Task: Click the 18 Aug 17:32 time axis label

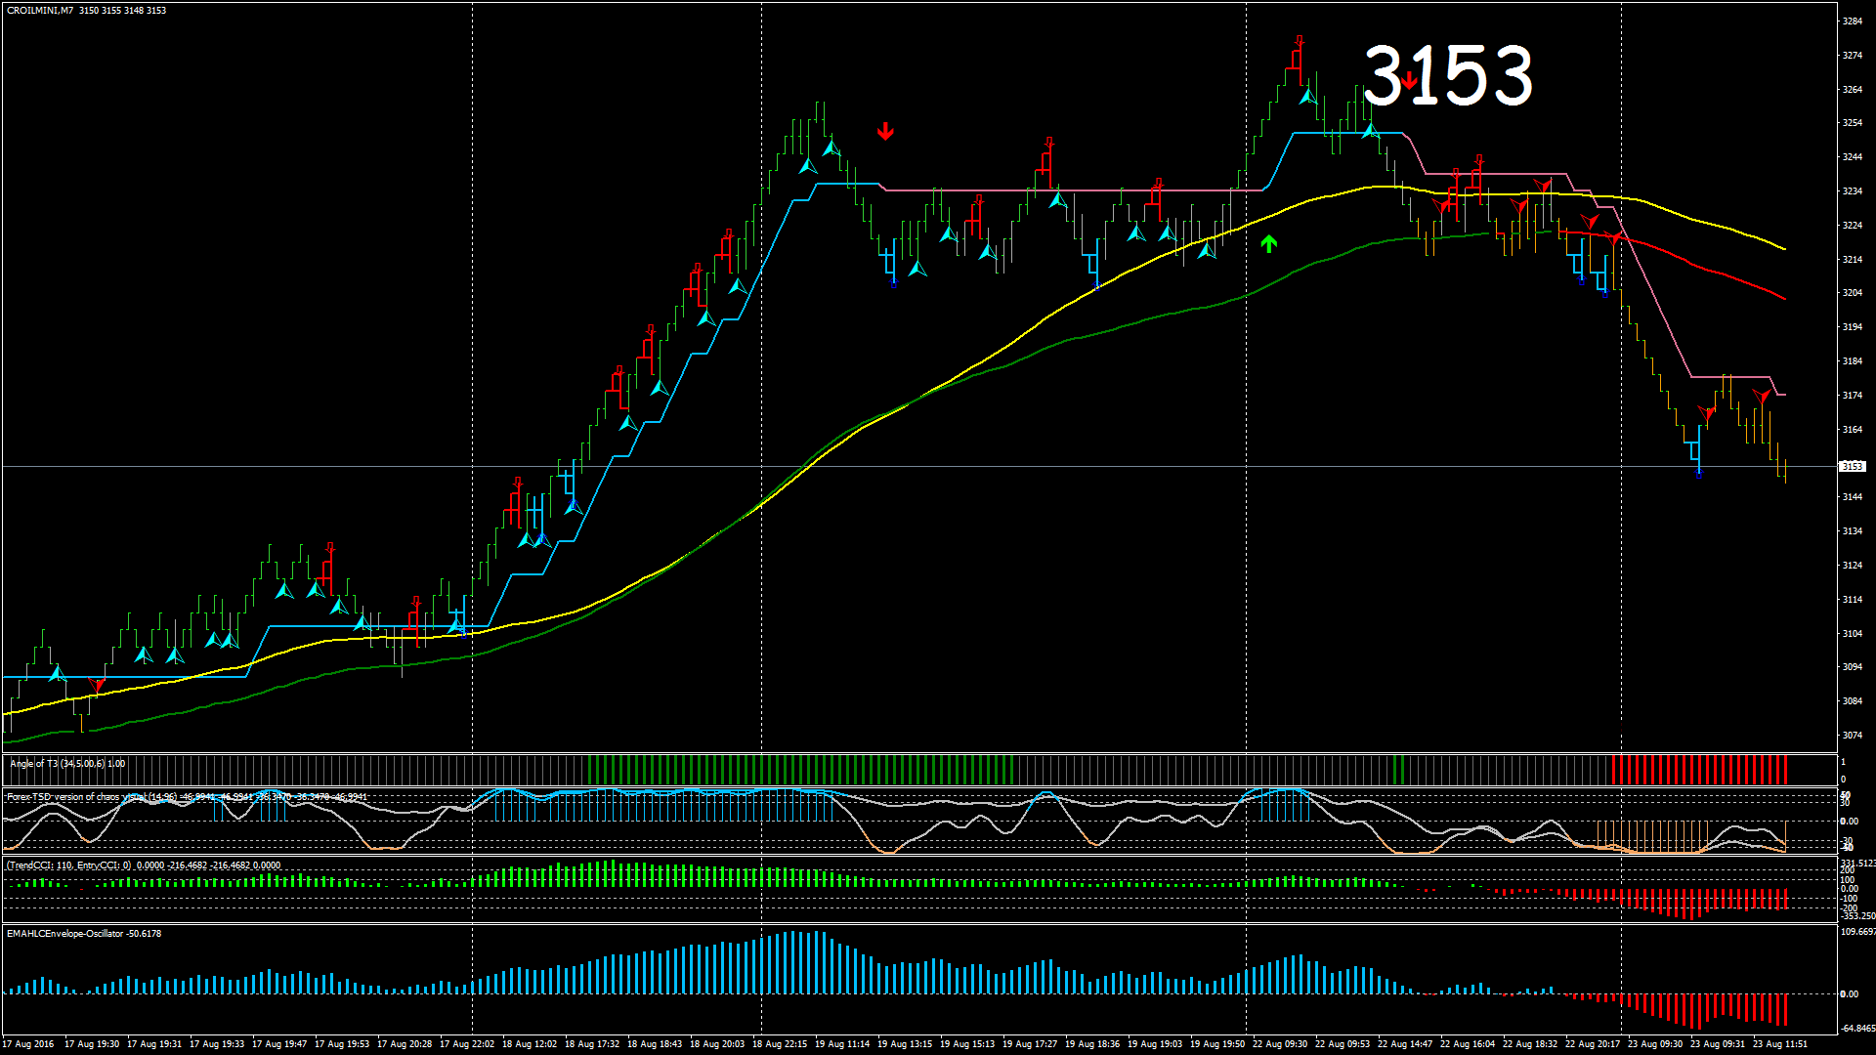Action: click(x=592, y=1044)
